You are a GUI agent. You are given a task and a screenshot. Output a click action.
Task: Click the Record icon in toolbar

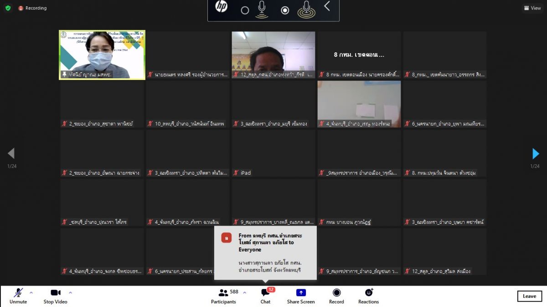click(x=336, y=296)
